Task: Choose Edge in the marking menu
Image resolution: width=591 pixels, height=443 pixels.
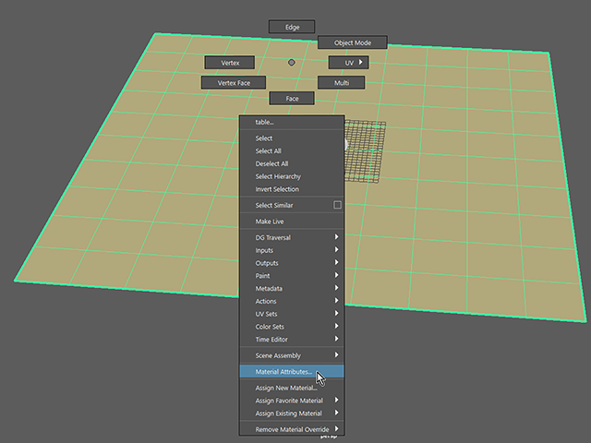Action: (292, 27)
